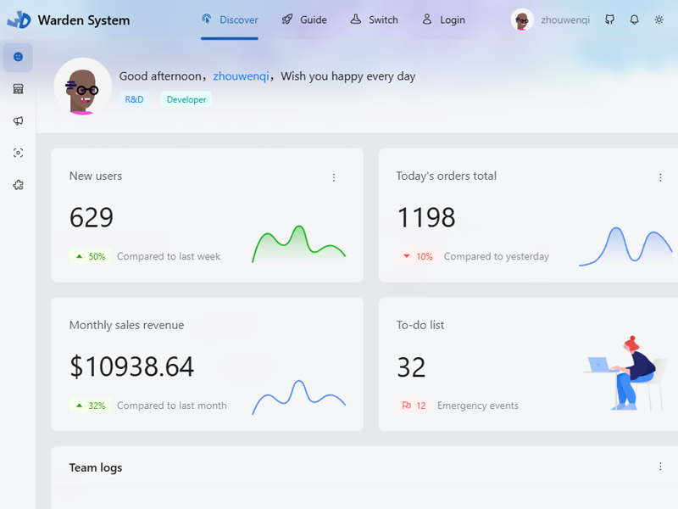This screenshot has height=509, width=678.
Task: Click the Developer tag badge
Action: pos(186,99)
